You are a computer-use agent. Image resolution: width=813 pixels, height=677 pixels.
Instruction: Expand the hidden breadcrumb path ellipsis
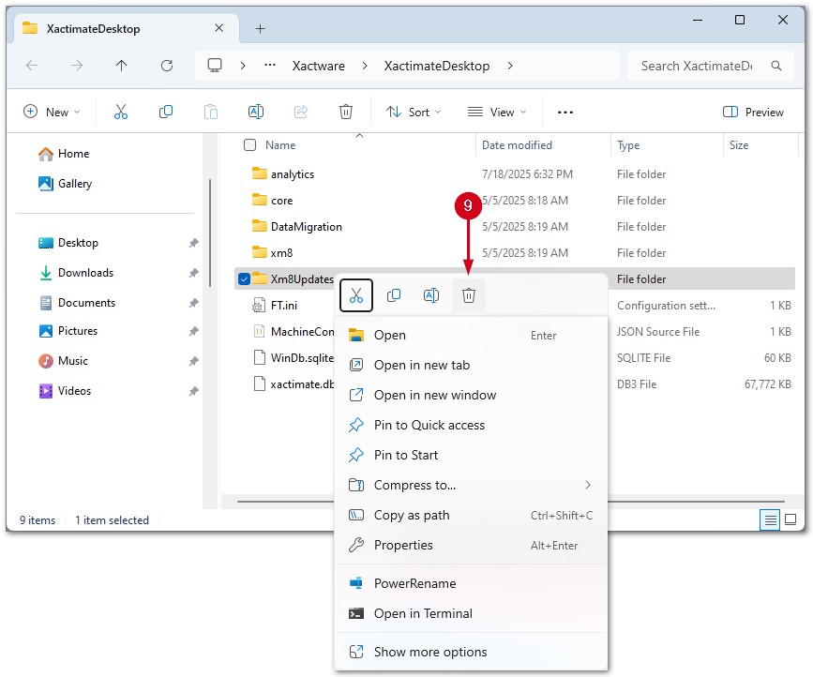(270, 66)
